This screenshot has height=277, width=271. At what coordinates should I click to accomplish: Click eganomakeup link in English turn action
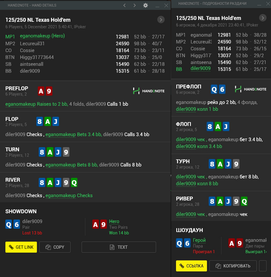coord(61,165)
